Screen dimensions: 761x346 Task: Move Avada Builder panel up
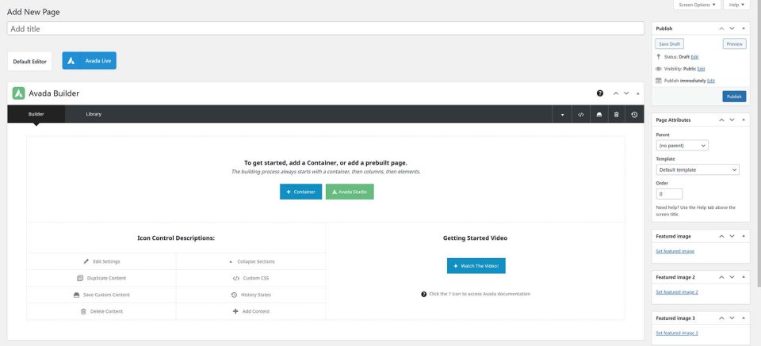coord(616,93)
